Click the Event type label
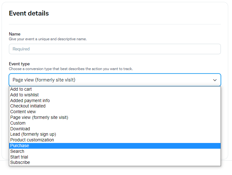Screen dimensions: 232x175 (x=19, y=64)
